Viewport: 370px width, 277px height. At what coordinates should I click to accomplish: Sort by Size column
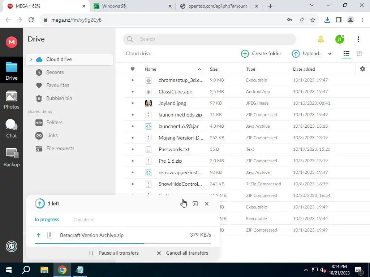214,69
